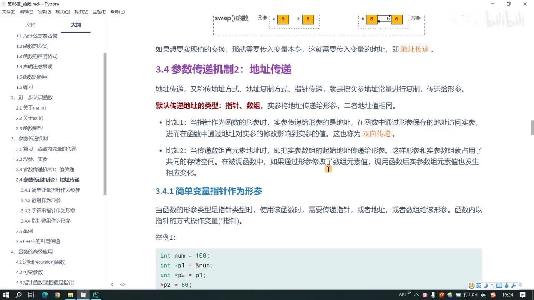
Task: Switch sidebar to the 大纲 tab
Action: (76, 25)
